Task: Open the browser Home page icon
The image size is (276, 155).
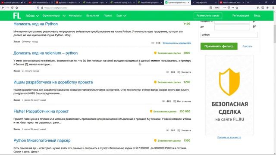Action: coord(17,8)
